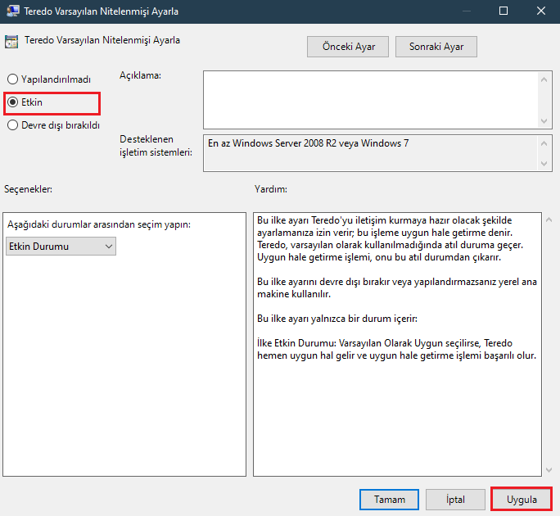Click help text 'Bu ilke ayarı yalnızca bir durum içerir'
Screen dimensions: 560x516
(x=337, y=319)
